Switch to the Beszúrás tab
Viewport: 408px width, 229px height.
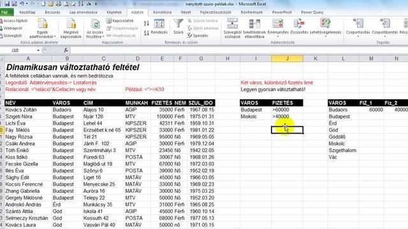point(52,12)
